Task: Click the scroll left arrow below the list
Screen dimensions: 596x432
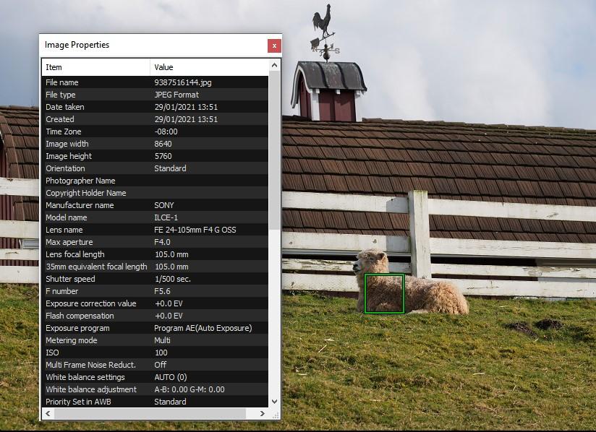Action: [x=48, y=413]
